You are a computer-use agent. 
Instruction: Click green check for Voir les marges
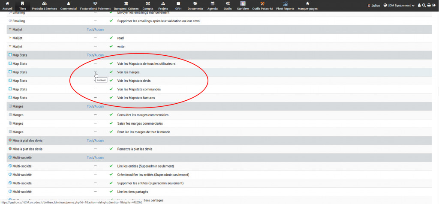pyautogui.click(x=111, y=72)
